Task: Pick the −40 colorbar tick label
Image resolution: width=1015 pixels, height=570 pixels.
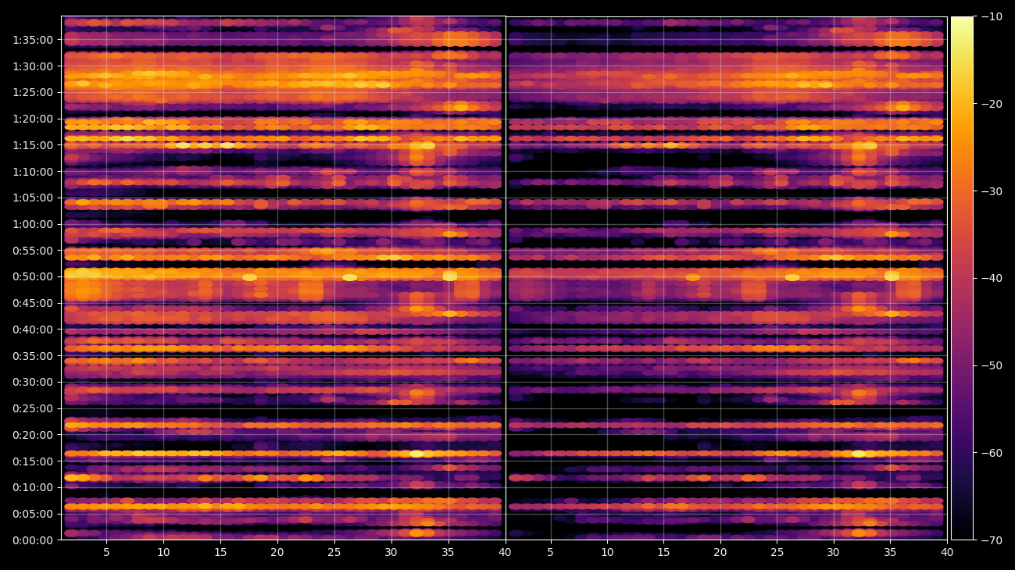Action: 991,278
